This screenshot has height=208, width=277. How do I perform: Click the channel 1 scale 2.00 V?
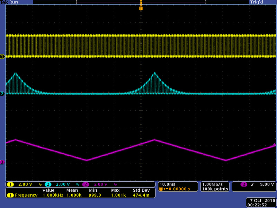[x=25, y=184]
